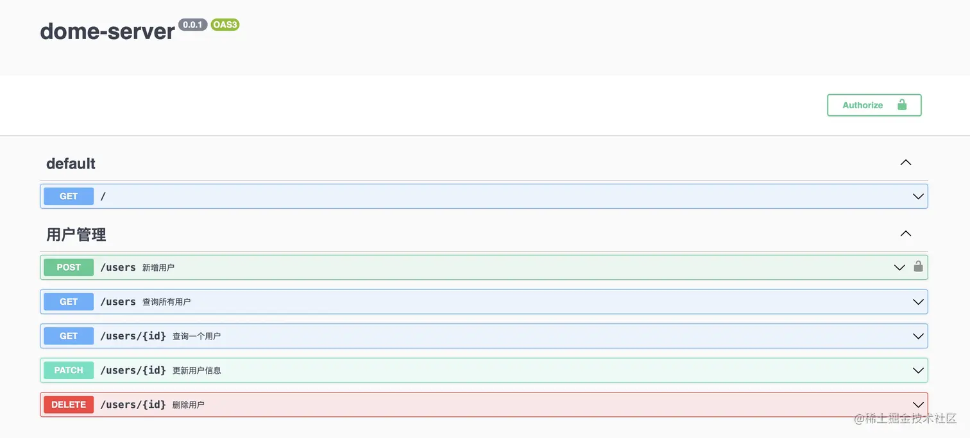Click the lock icon inside Authorize button
Image resolution: width=970 pixels, height=438 pixels.
coord(902,105)
